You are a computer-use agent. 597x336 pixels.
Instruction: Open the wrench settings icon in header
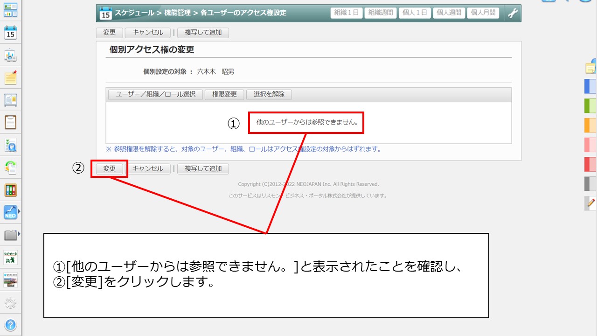513,13
